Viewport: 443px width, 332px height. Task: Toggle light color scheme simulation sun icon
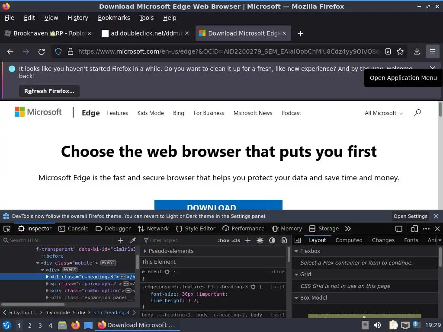[260, 240]
